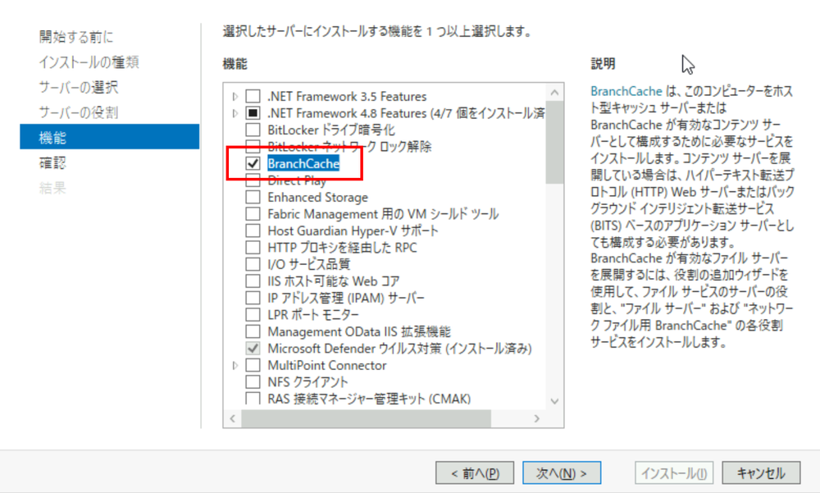Image resolution: width=820 pixels, height=493 pixels.
Task: Check LPR ポート モニター
Action: pos(253,314)
